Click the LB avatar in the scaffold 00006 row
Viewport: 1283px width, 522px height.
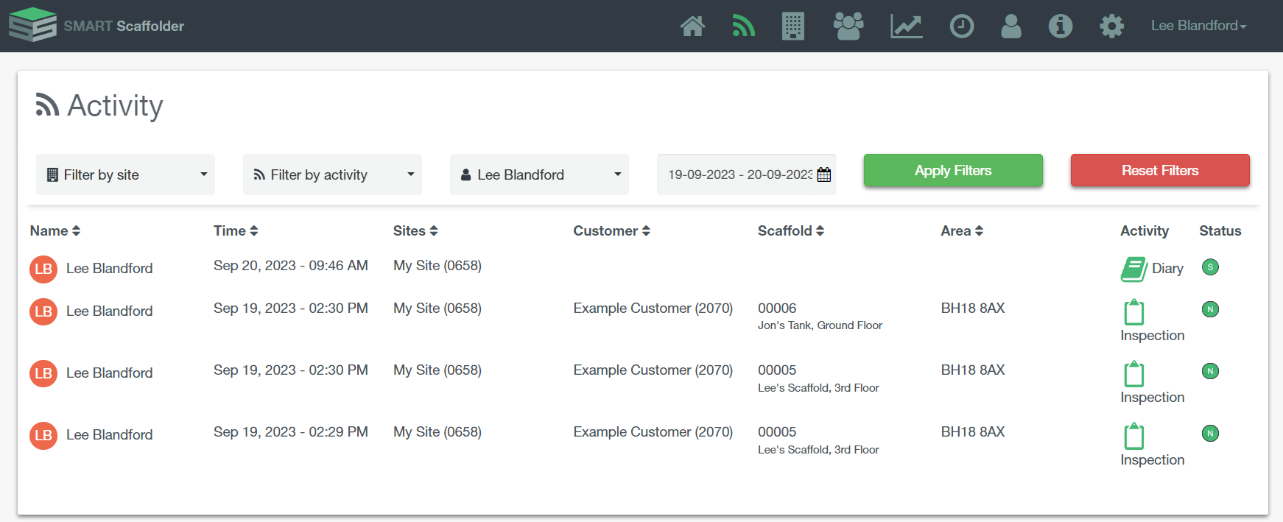click(43, 311)
